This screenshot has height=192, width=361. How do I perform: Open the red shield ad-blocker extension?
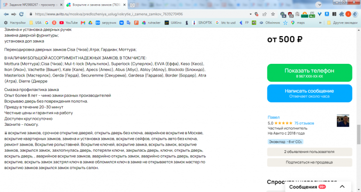tap(290, 15)
